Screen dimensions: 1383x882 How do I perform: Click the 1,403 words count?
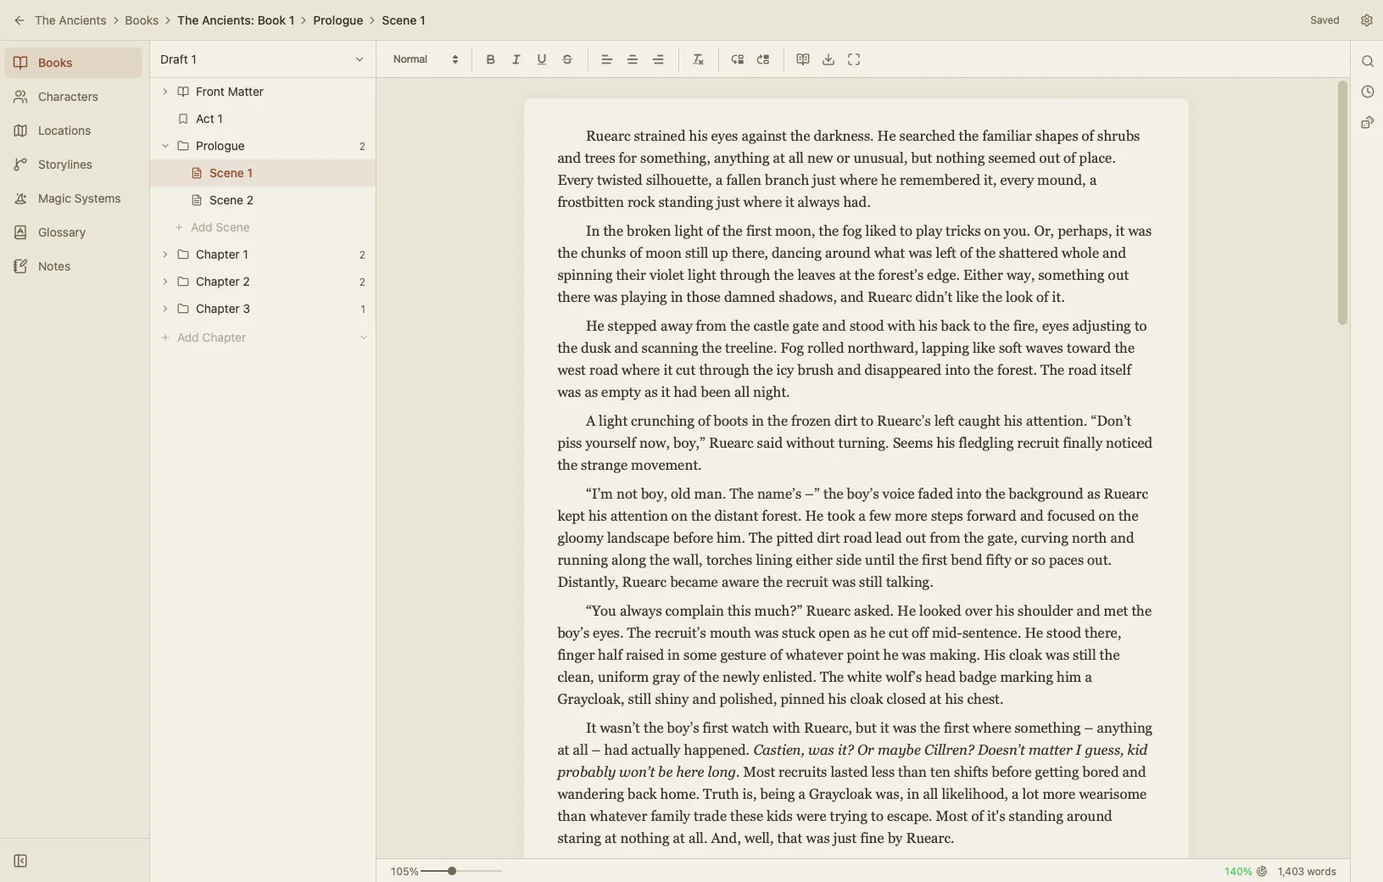tap(1307, 871)
